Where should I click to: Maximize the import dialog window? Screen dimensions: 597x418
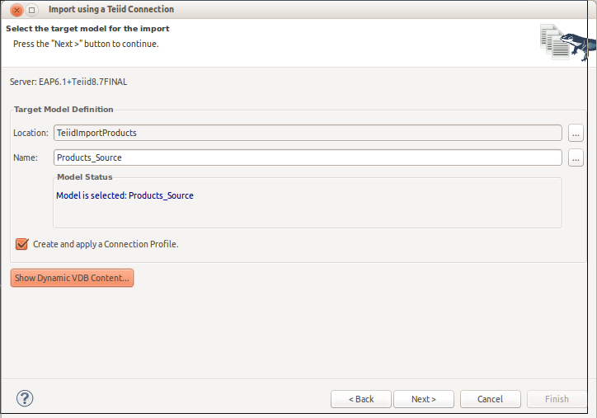point(32,9)
